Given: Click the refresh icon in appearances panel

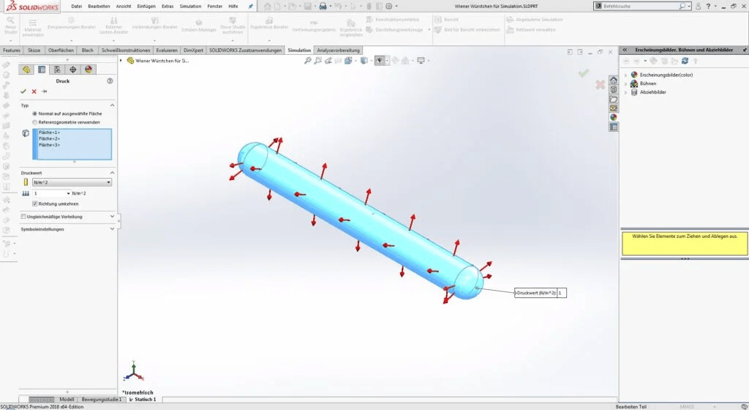Looking at the screenshot, I should 685,61.
